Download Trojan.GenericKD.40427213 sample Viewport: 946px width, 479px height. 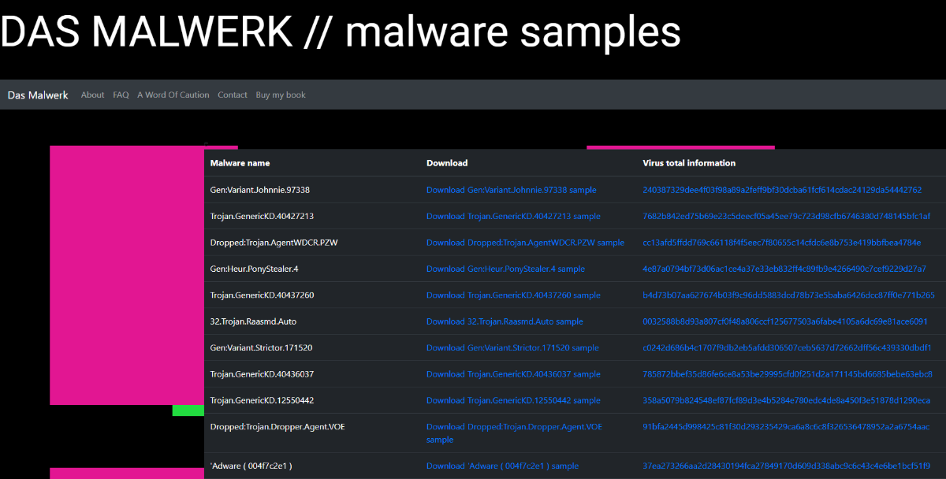(x=513, y=216)
